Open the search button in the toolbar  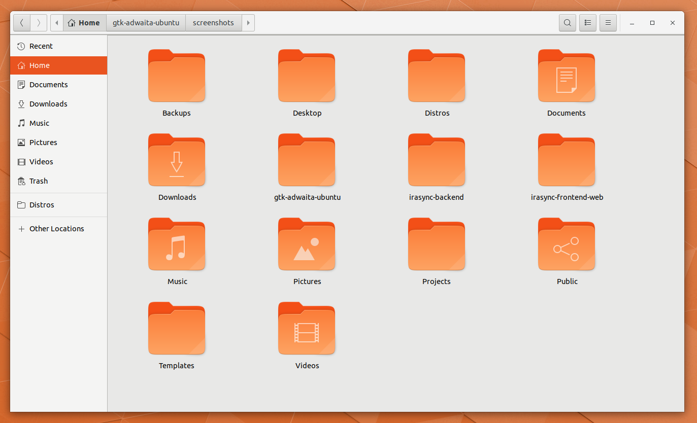(567, 23)
